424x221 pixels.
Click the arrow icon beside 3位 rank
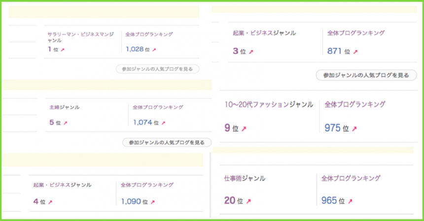(251, 52)
